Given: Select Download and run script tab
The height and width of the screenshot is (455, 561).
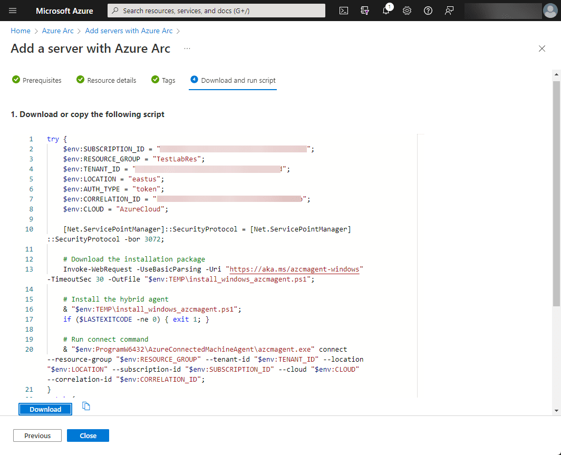Looking at the screenshot, I should pos(233,80).
